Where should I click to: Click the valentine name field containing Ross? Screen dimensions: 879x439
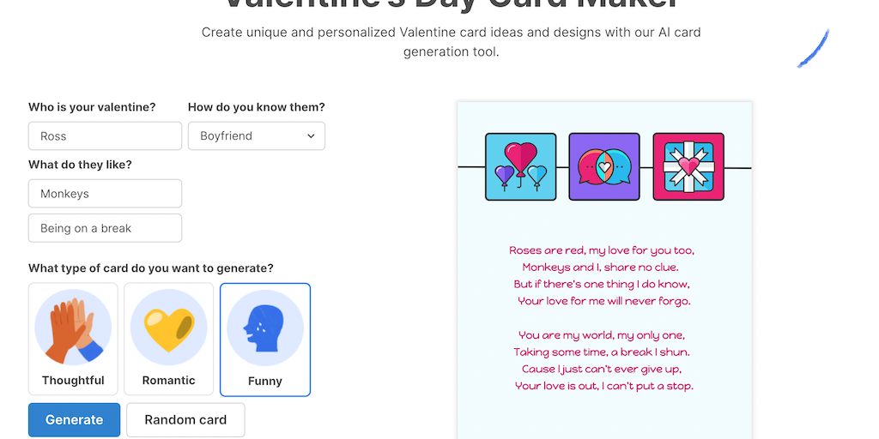pos(105,135)
